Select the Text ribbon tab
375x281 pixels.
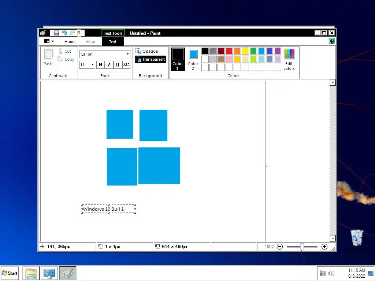(113, 42)
